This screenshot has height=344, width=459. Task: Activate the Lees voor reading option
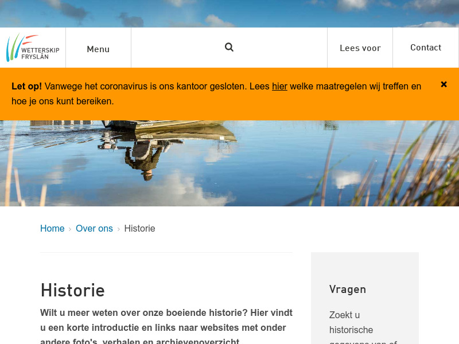[x=360, y=48]
